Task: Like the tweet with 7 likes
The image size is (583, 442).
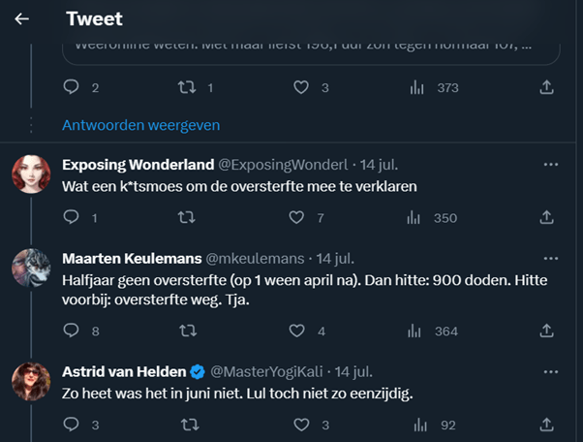Action: (301, 218)
